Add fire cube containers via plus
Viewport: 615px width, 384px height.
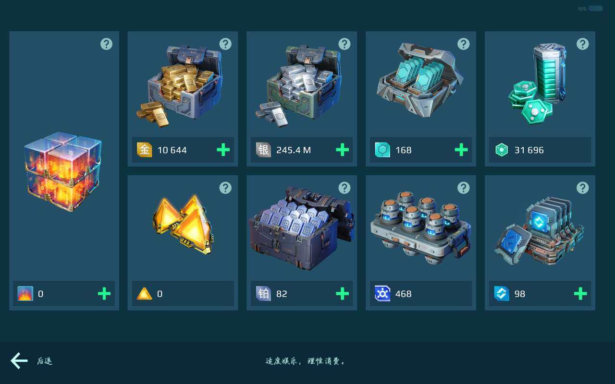104,294
